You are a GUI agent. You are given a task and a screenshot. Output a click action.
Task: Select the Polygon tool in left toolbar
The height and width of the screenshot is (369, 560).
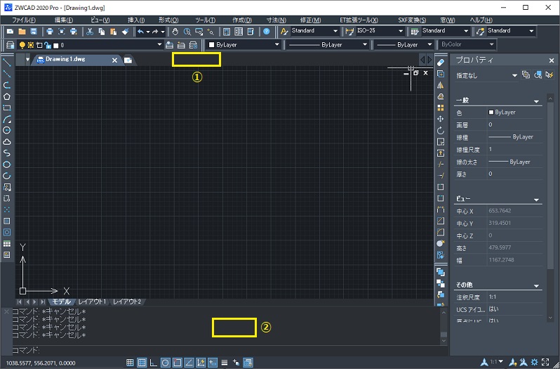tap(7, 96)
